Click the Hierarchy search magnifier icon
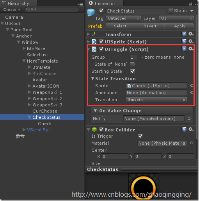This screenshot has height=201, width=199. pos(28,9)
